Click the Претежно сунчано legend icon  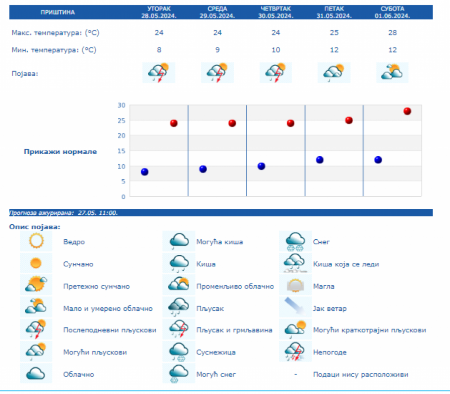point(36,286)
